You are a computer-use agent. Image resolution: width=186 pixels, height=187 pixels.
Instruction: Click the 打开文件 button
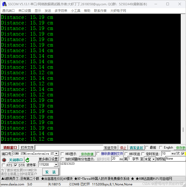[x=27, y=148]
